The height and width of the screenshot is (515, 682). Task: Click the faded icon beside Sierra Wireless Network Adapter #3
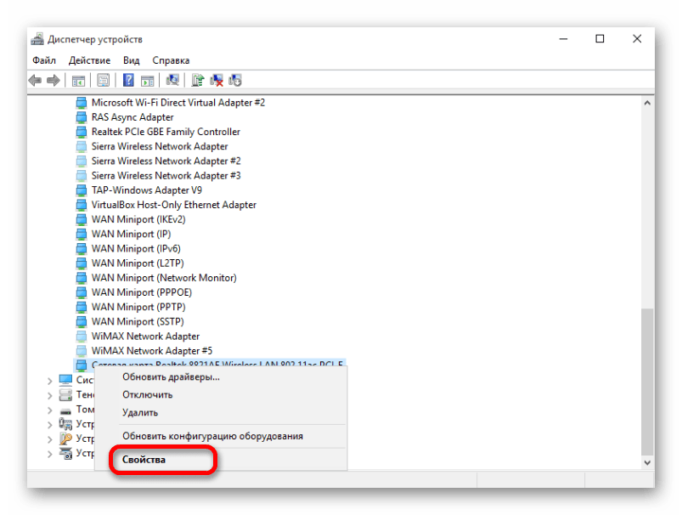[x=82, y=175]
